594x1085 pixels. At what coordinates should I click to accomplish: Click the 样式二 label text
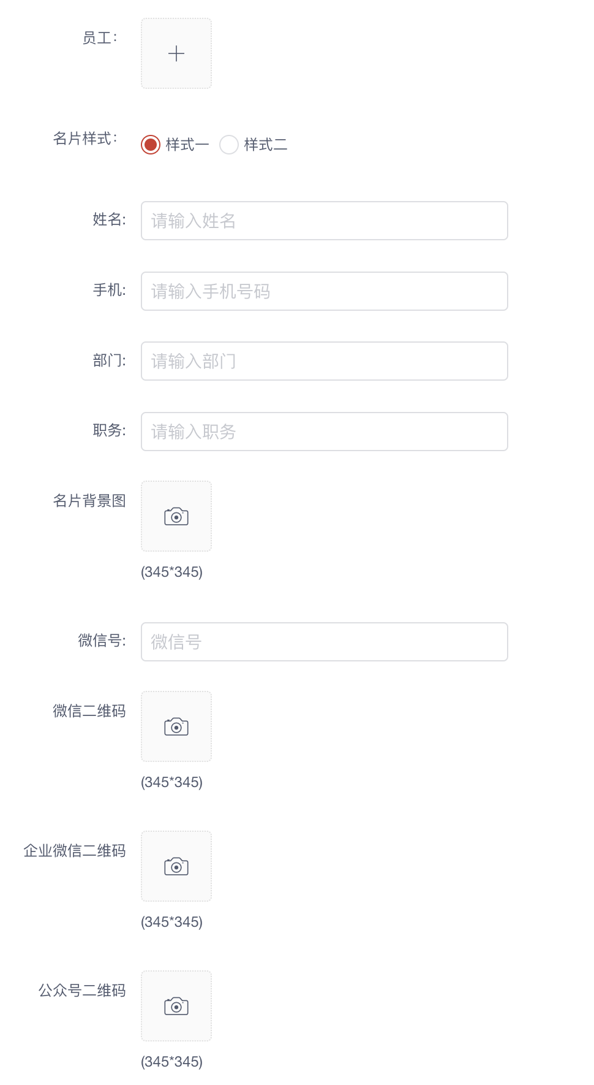pos(266,145)
